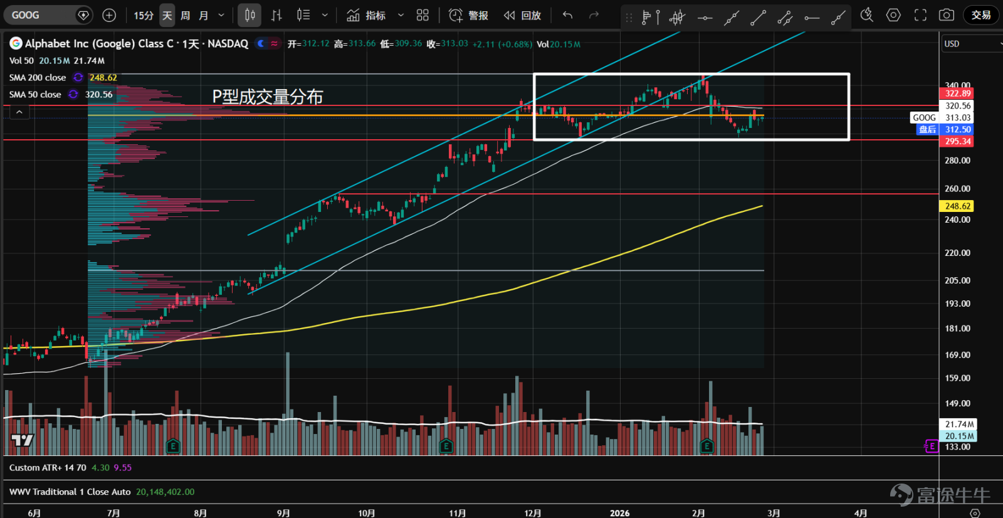Toggle the moon post-market session badge
1003x518 pixels.
pos(261,43)
